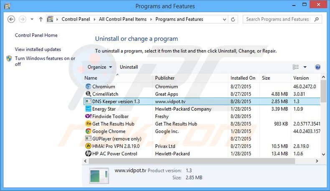Image resolution: width=330 pixels, height=191 pixels.
Task: Click the Windows features shield icon
Action: point(9,58)
